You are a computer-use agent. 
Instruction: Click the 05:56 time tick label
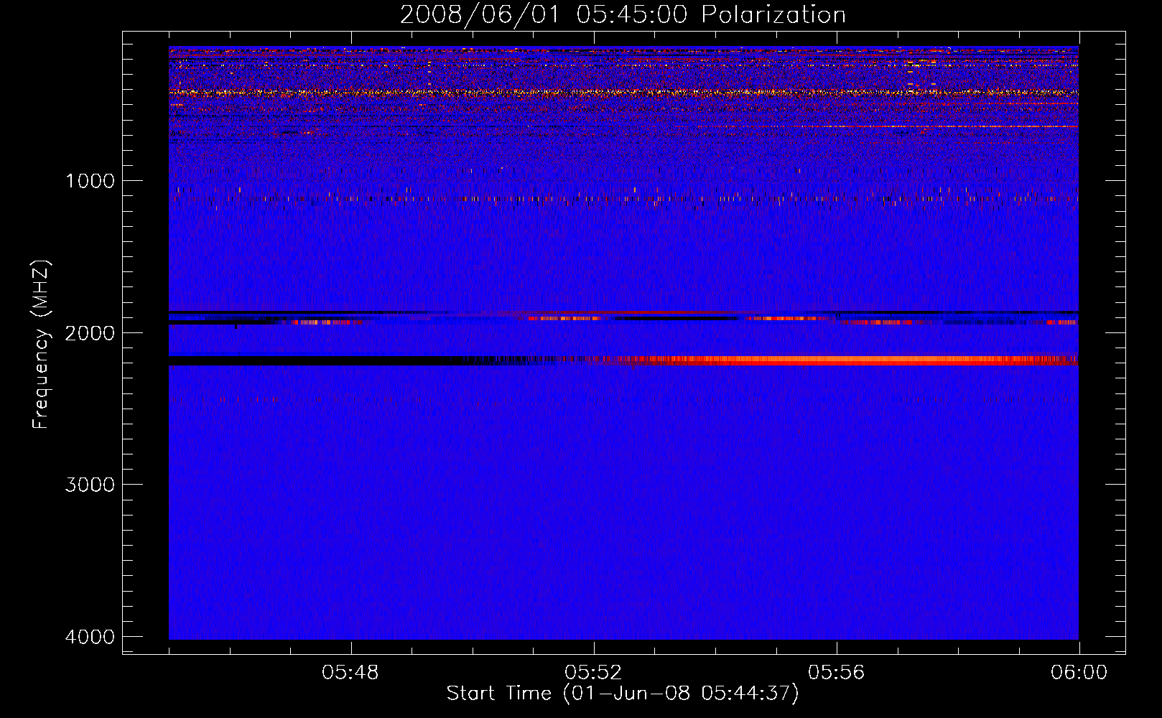tap(837, 673)
